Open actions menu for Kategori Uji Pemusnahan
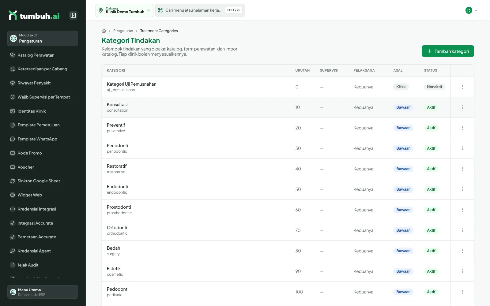 tap(462, 87)
